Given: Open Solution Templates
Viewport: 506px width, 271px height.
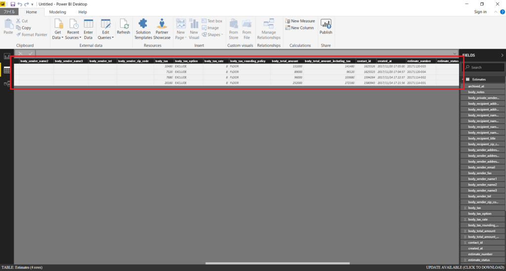Looking at the screenshot, I should click(x=143, y=29).
